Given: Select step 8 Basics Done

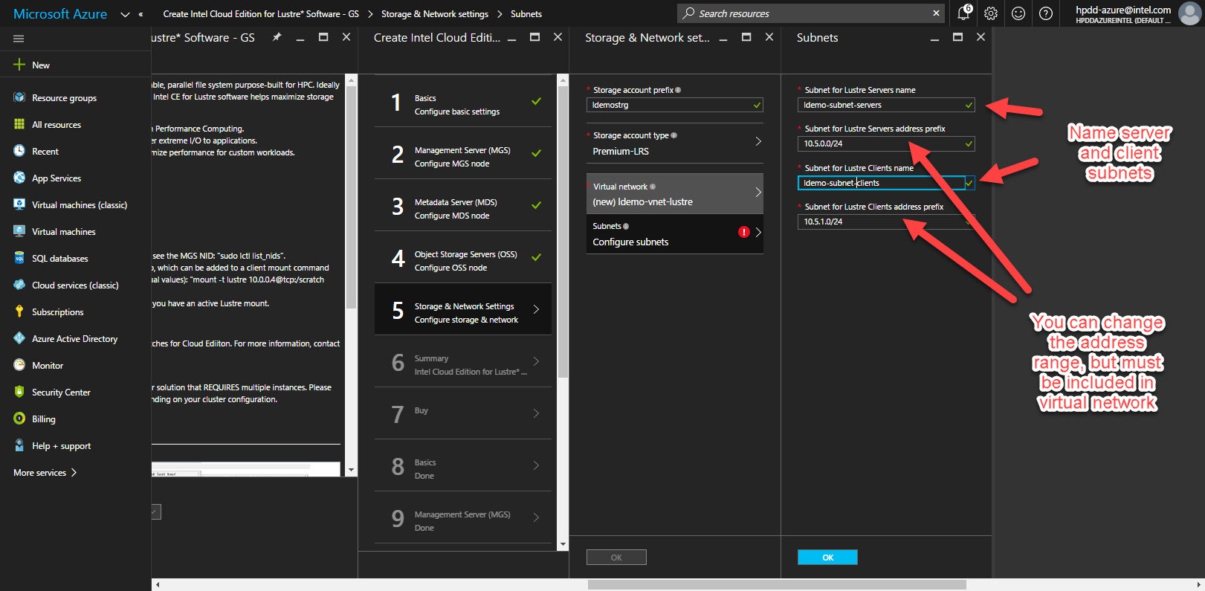Looking at the screenshot, I should [463, 465].
